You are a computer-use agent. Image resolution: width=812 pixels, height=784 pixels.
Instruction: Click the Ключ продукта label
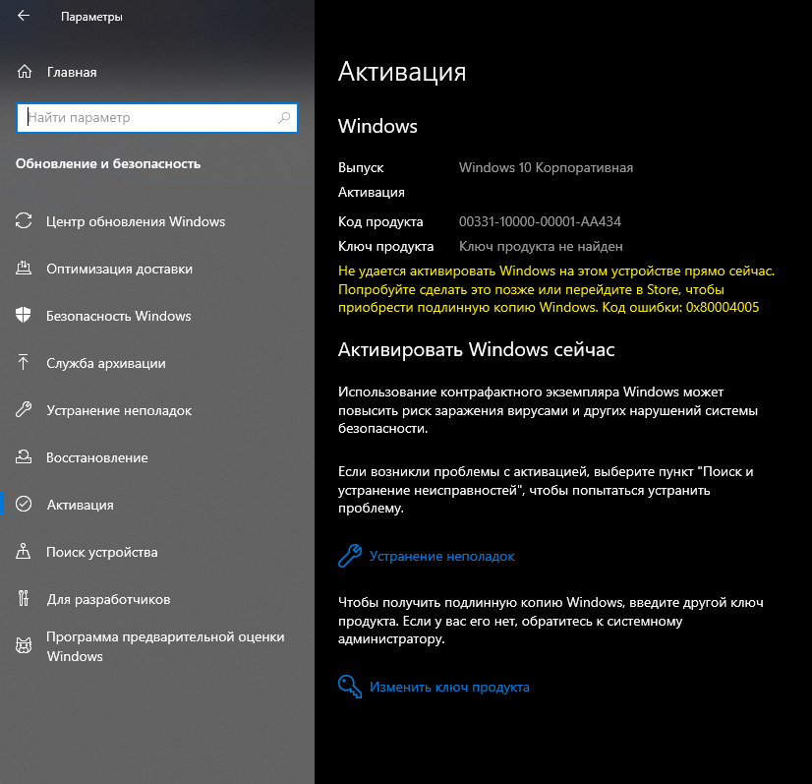[x=385, y=246]
